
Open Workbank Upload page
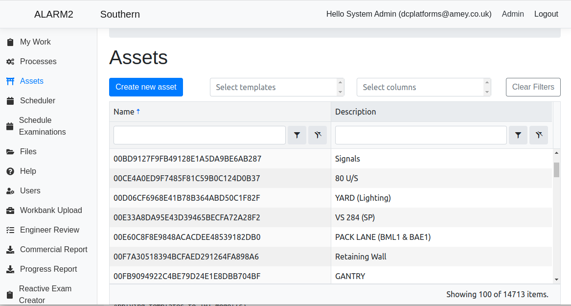point(51,210)
